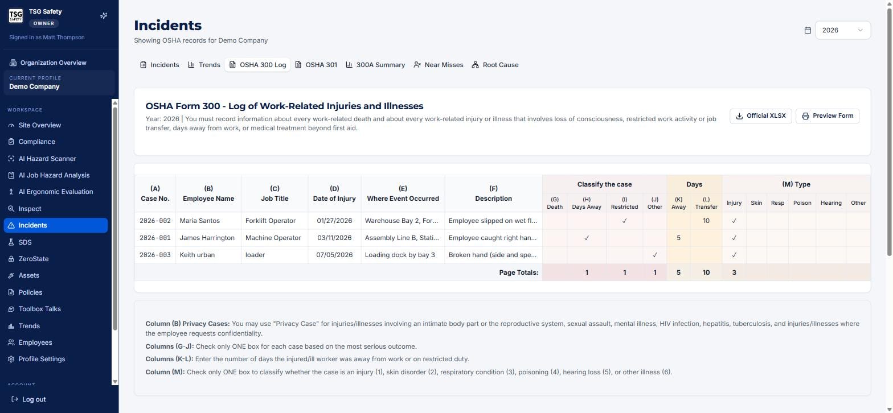
Task: Switch to the top Trends tab
Action: click(204, 65)
